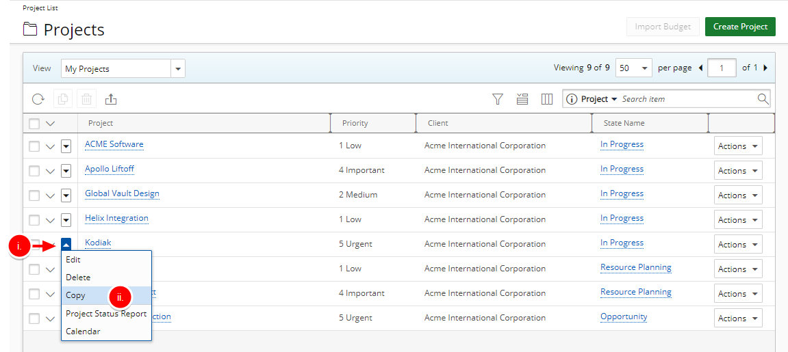Select the Global Vault Design checkbox
This screenshot has height=352, width=788.
tap(34, 195)
